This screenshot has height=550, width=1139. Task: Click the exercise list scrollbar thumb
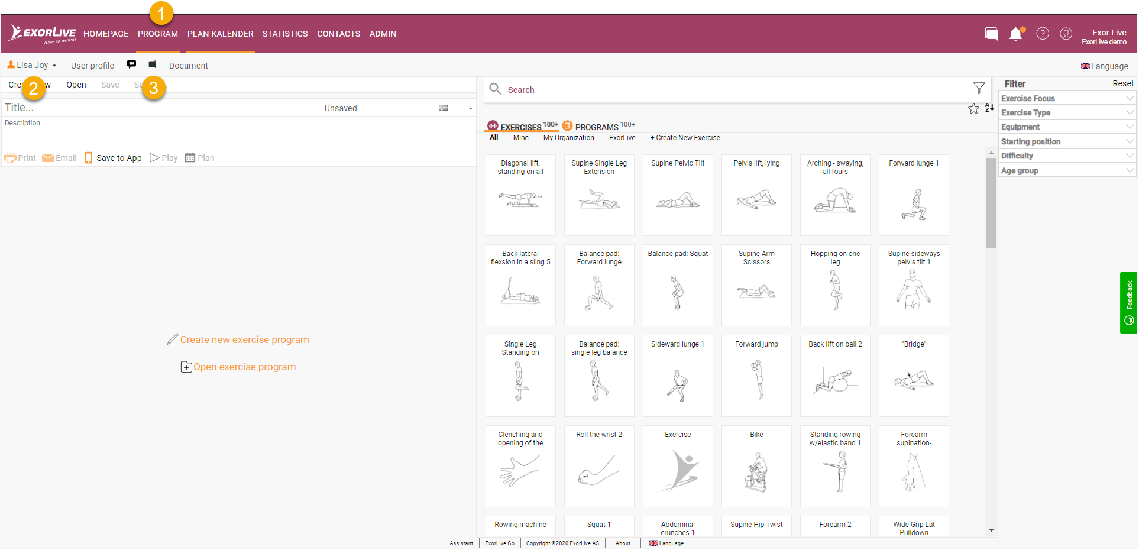[x=992, y=203]
